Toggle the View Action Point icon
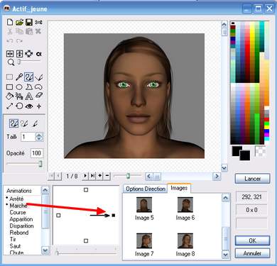 coord(39,106)
